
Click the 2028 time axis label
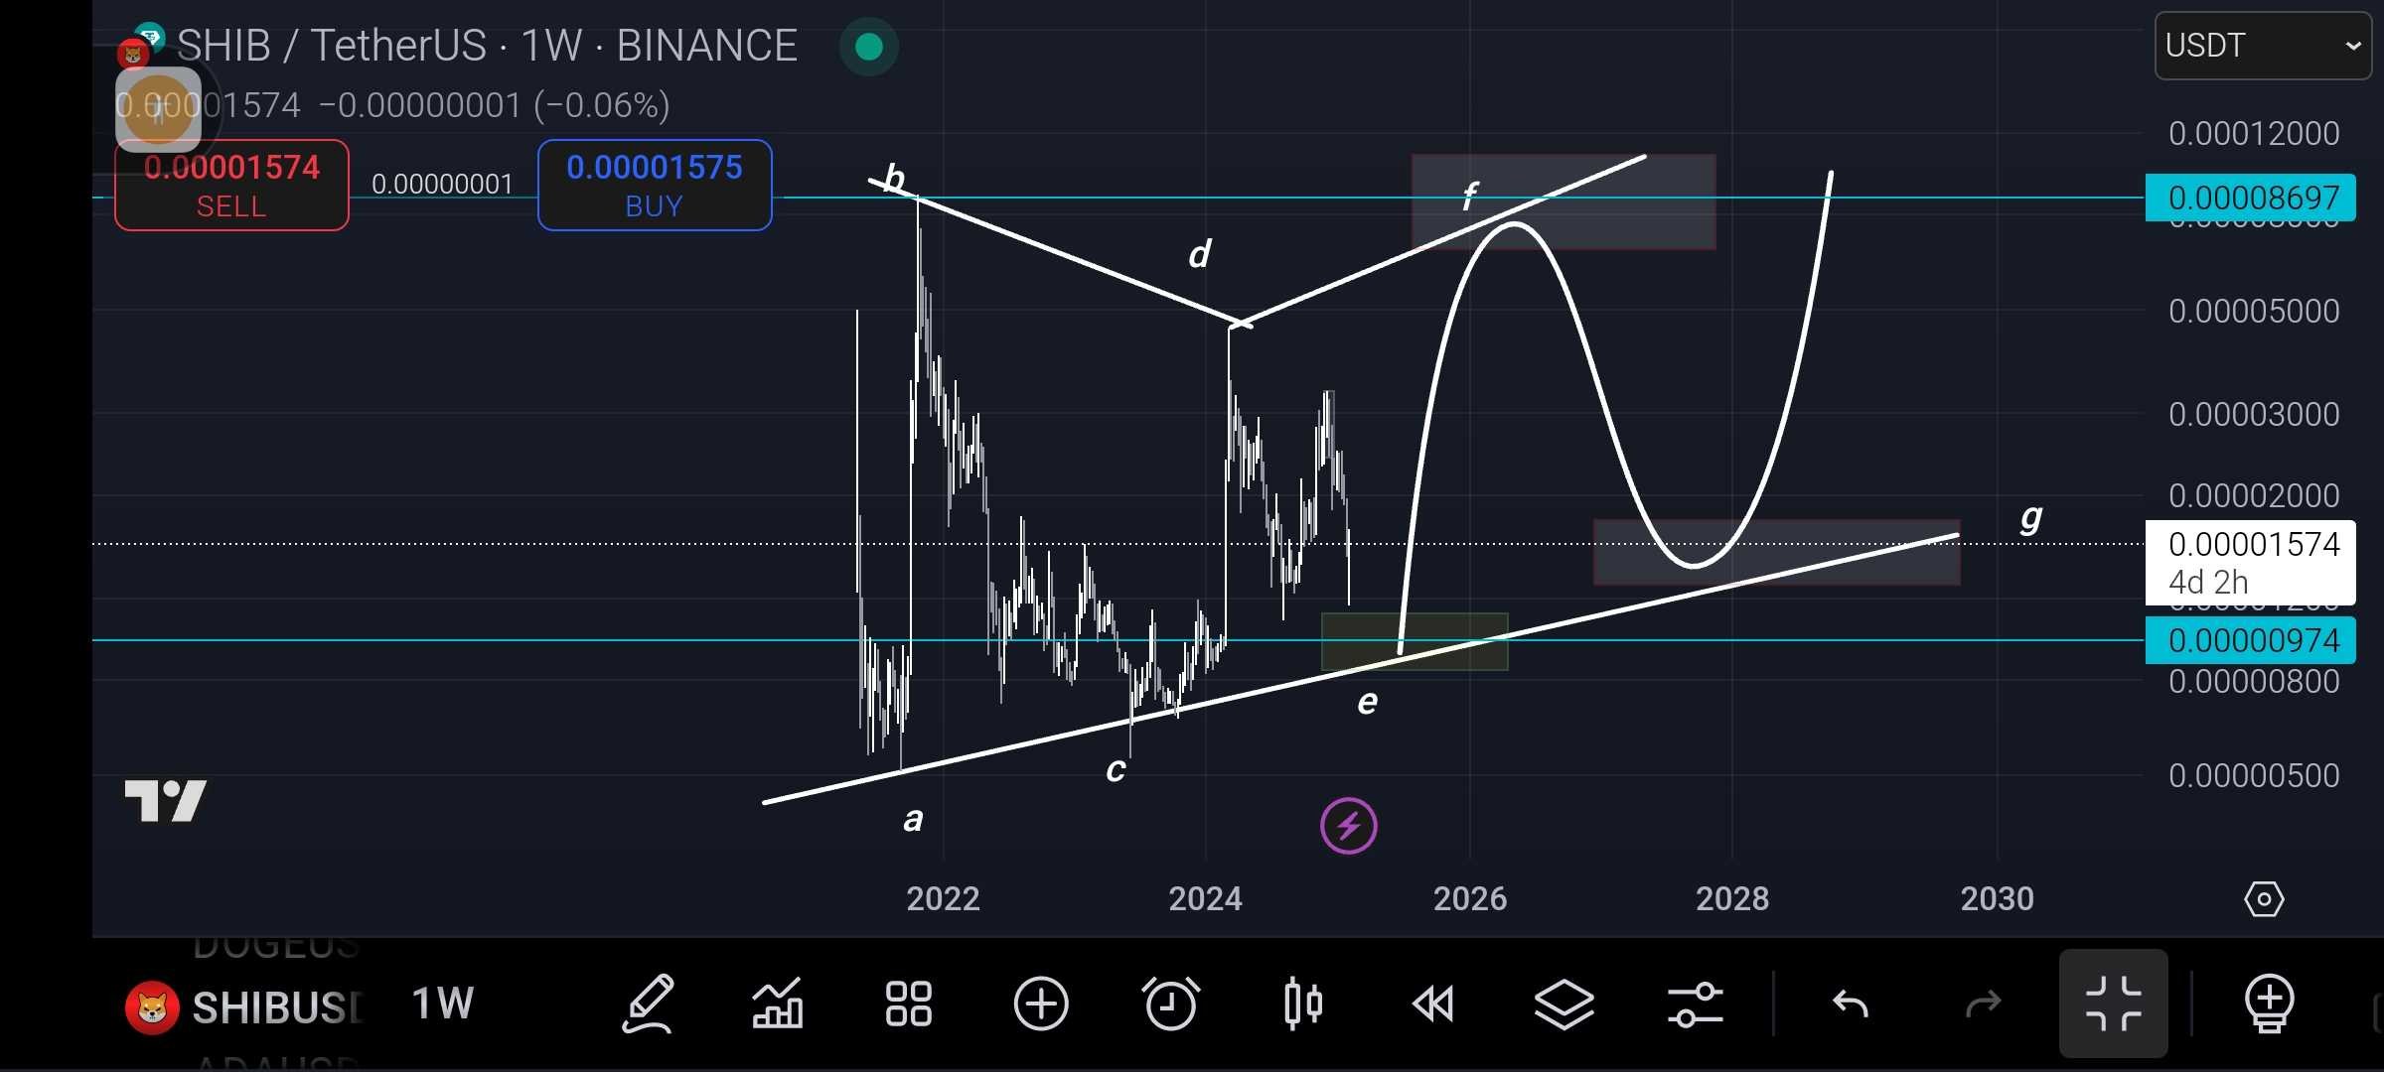1732,899
